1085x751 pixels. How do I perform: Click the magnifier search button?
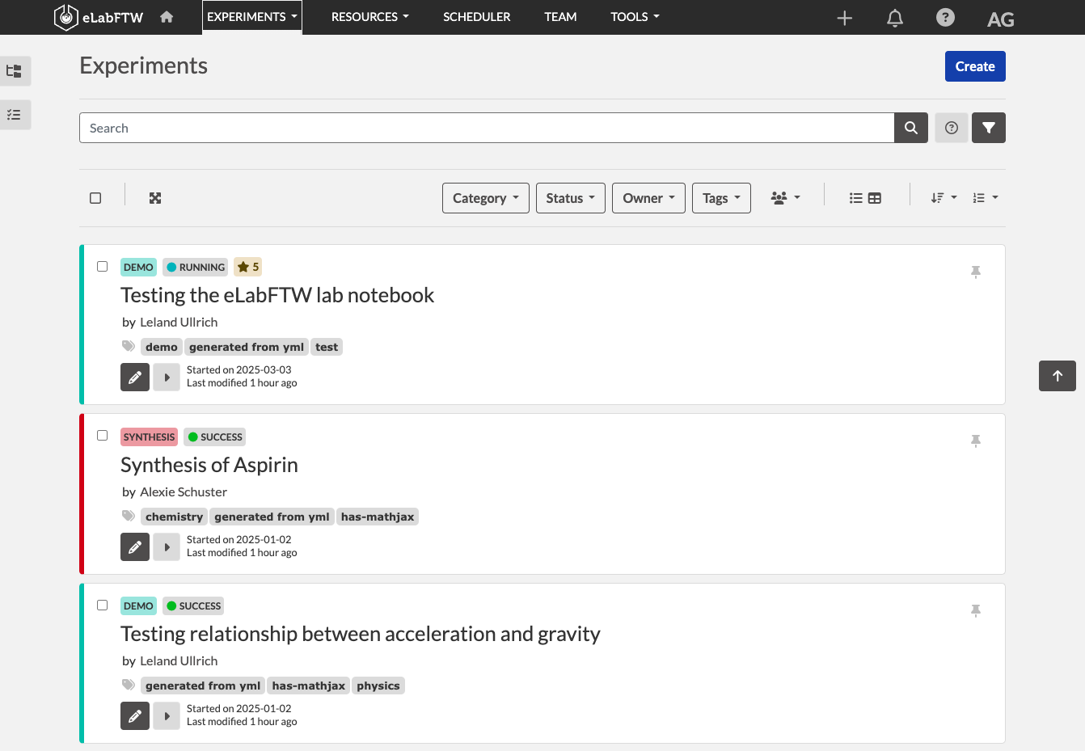point(911,128)
